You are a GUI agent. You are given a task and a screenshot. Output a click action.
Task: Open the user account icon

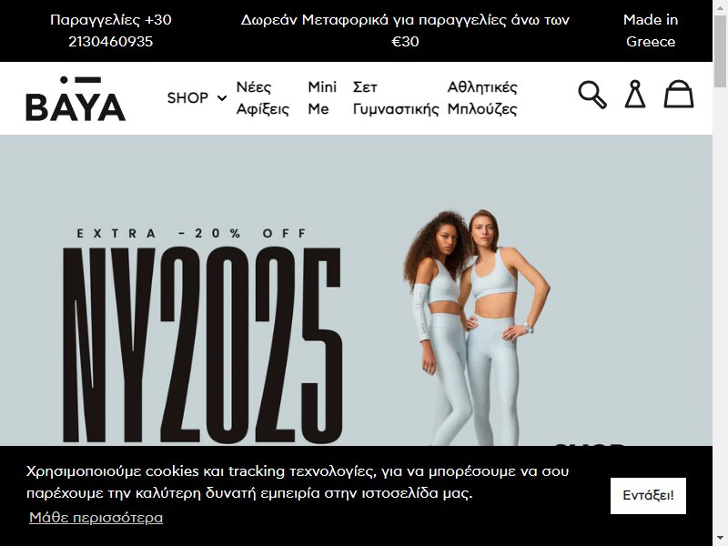634,94
